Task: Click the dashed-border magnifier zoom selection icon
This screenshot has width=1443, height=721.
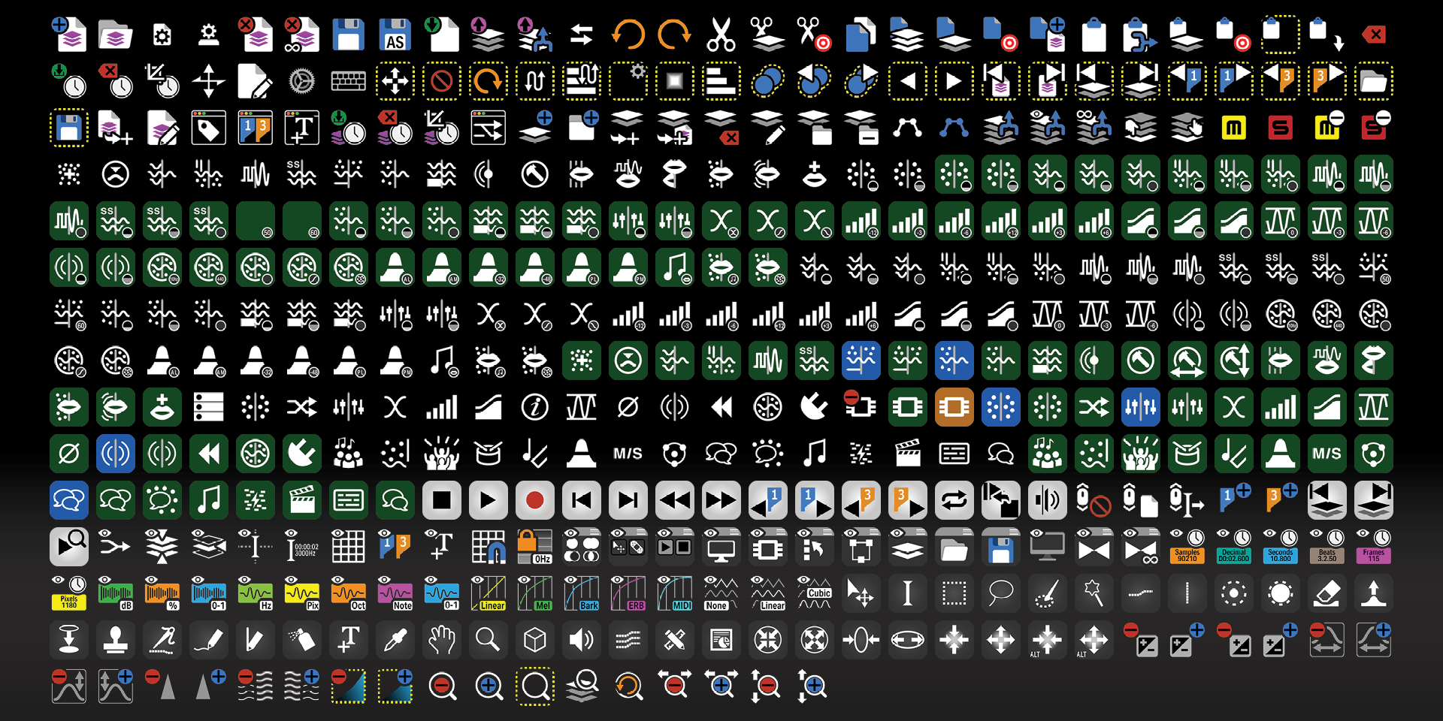Action: click(535, 686)
